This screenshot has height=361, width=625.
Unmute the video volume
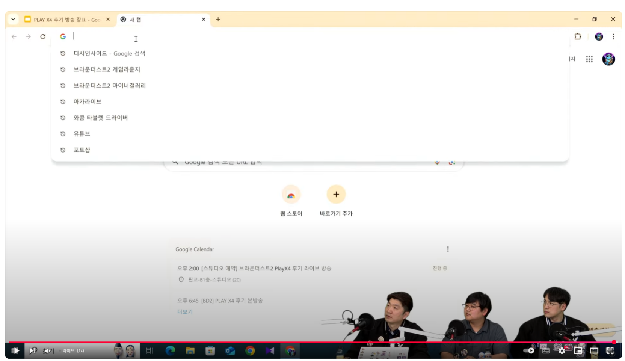pyautogui.click(x=48, y=351)
